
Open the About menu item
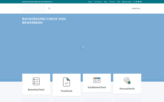point(90,2)
